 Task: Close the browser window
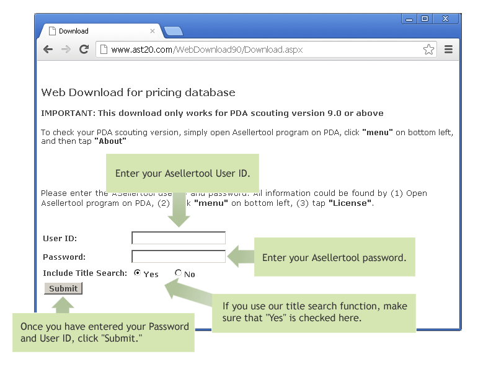445,19
